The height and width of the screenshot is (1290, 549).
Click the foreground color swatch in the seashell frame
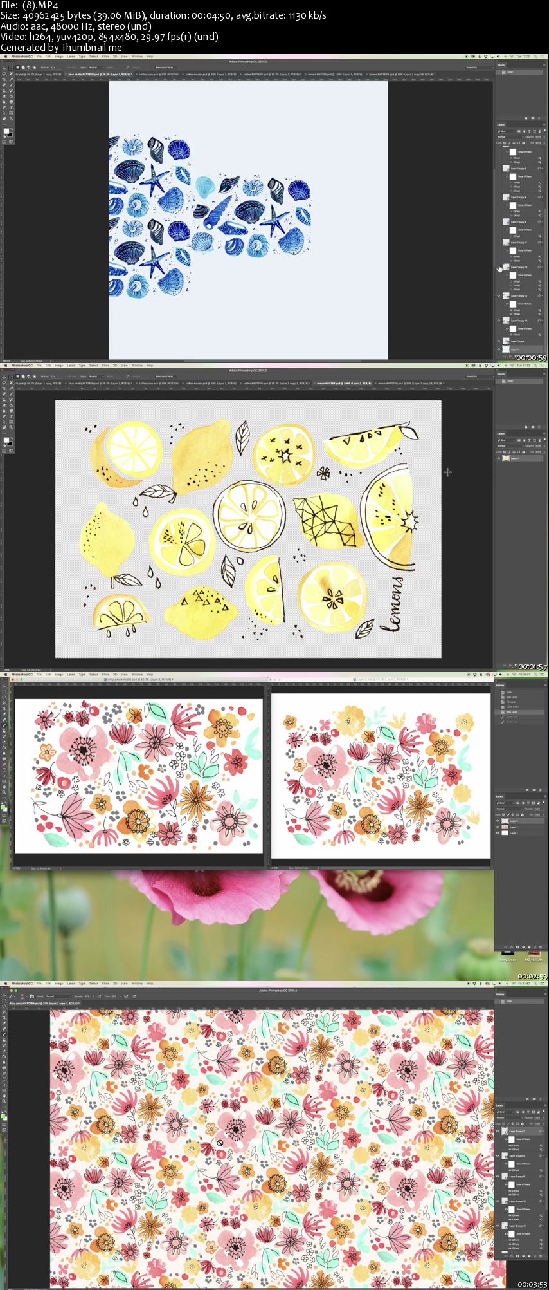(6, 131)
